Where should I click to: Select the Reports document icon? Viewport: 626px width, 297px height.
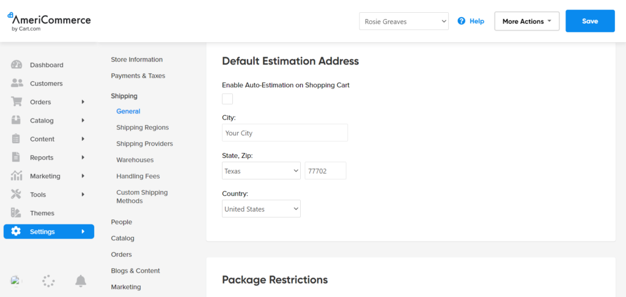point(16,157)
